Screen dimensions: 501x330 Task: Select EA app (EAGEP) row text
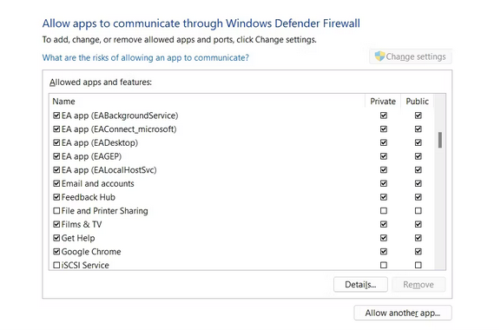91,156
